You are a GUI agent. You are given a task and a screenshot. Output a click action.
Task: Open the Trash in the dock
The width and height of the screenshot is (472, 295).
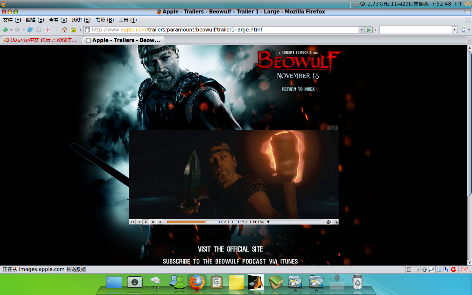tap(357, 282)
